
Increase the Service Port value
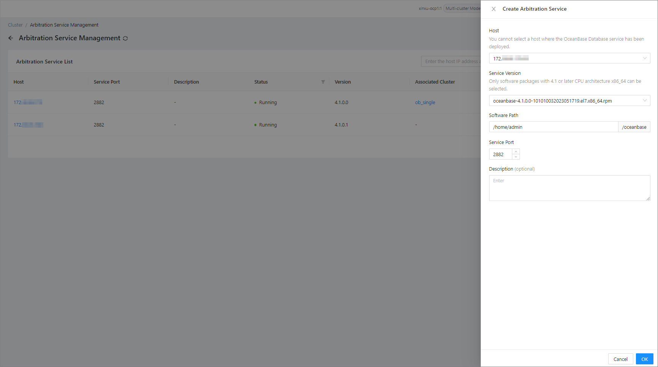(x=516, y=152)
